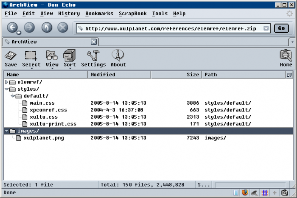Click the Sort file cabinet icon
This screenshot has width=297, height=198.
69,56
